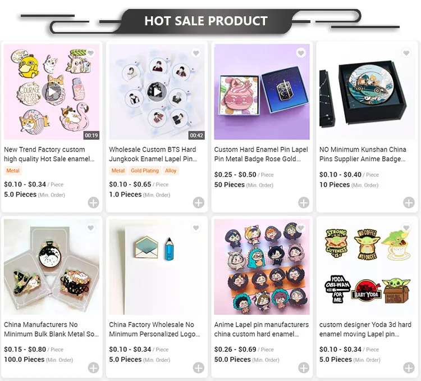Favorite the New Trend Factory enamel pin product

tap(91, 53)
